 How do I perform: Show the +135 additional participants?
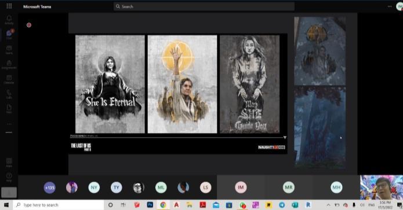pyautogui.click(x=50, y=187)
